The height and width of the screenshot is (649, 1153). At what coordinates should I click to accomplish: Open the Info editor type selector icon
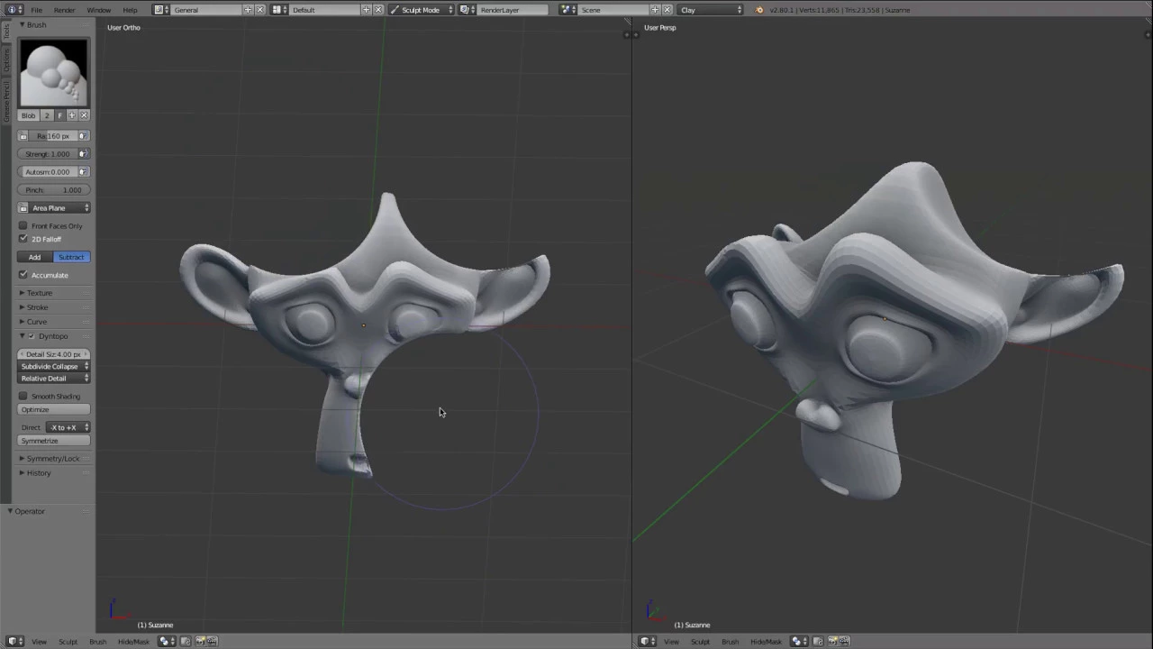(x=15, y=10)
